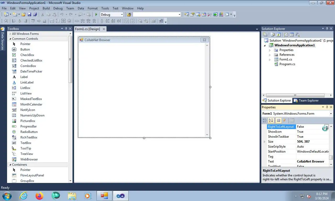This screenshot has width=335, height=201.
Task: Open Firefox from the taskbar
Action: [40, 196]
